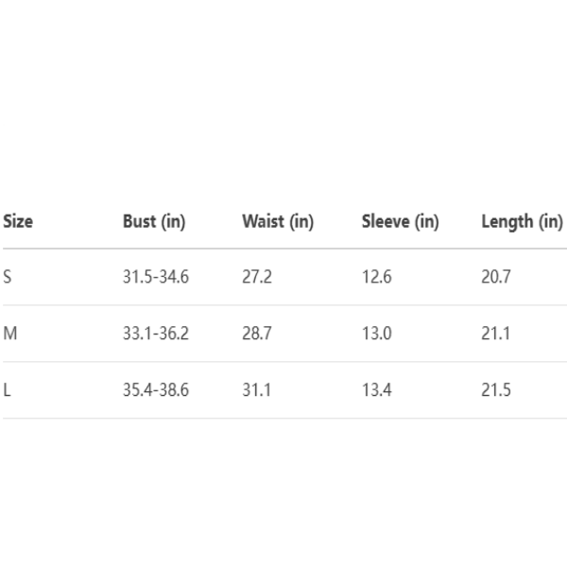Select the size S row label

[8, 277]
